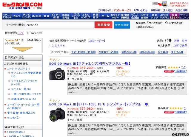Open the 5 reviews link for lens kit
Image resolution: width=191 pixels, height=137 pixels.
point(184,108)
